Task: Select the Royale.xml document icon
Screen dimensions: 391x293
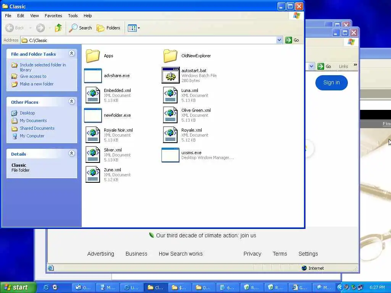Action: click(x=170, y=135)
